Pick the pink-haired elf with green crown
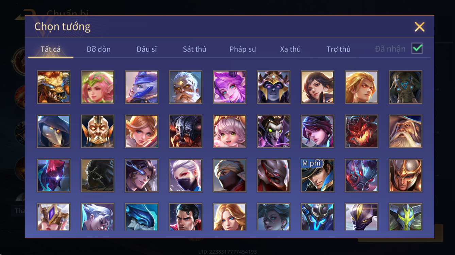 (98, 87)
